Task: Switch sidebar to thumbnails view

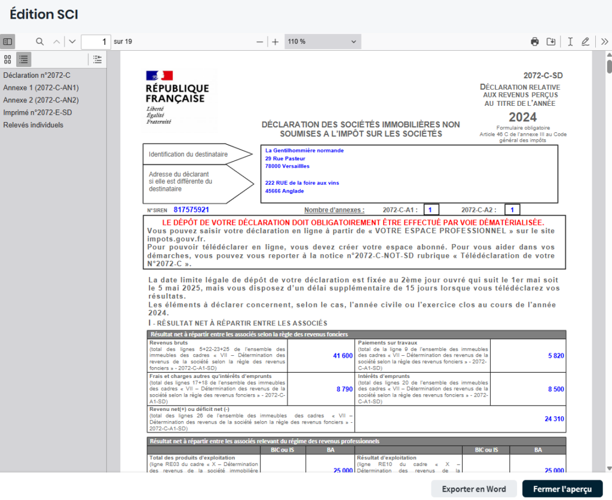Action: [x=8, y=59]
